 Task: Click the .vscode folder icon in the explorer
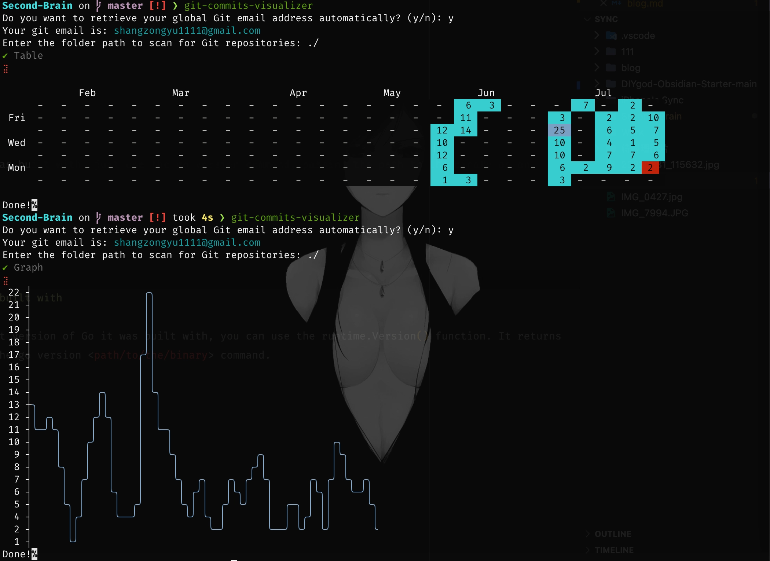[612, 36]
